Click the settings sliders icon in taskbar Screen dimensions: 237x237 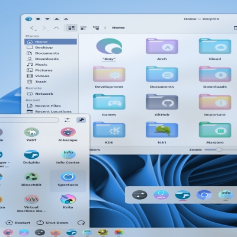coord(40,232)
